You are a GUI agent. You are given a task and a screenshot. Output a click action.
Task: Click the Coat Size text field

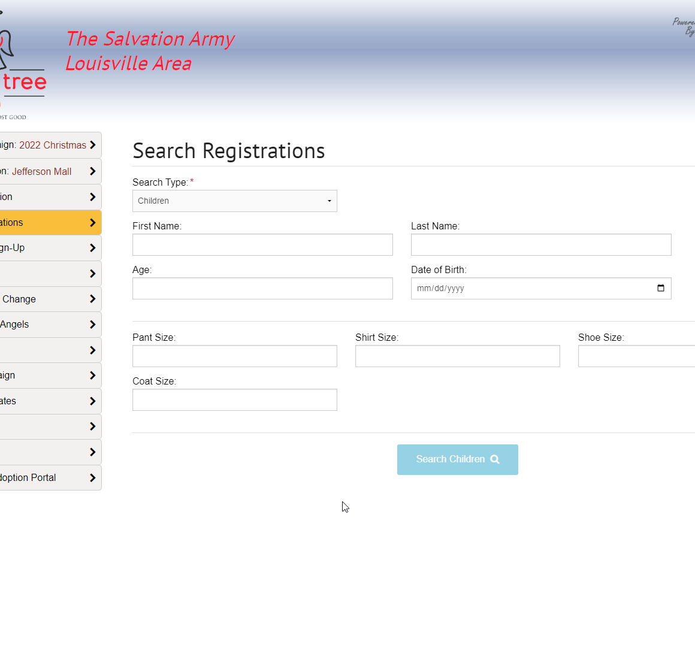(234, 400)
